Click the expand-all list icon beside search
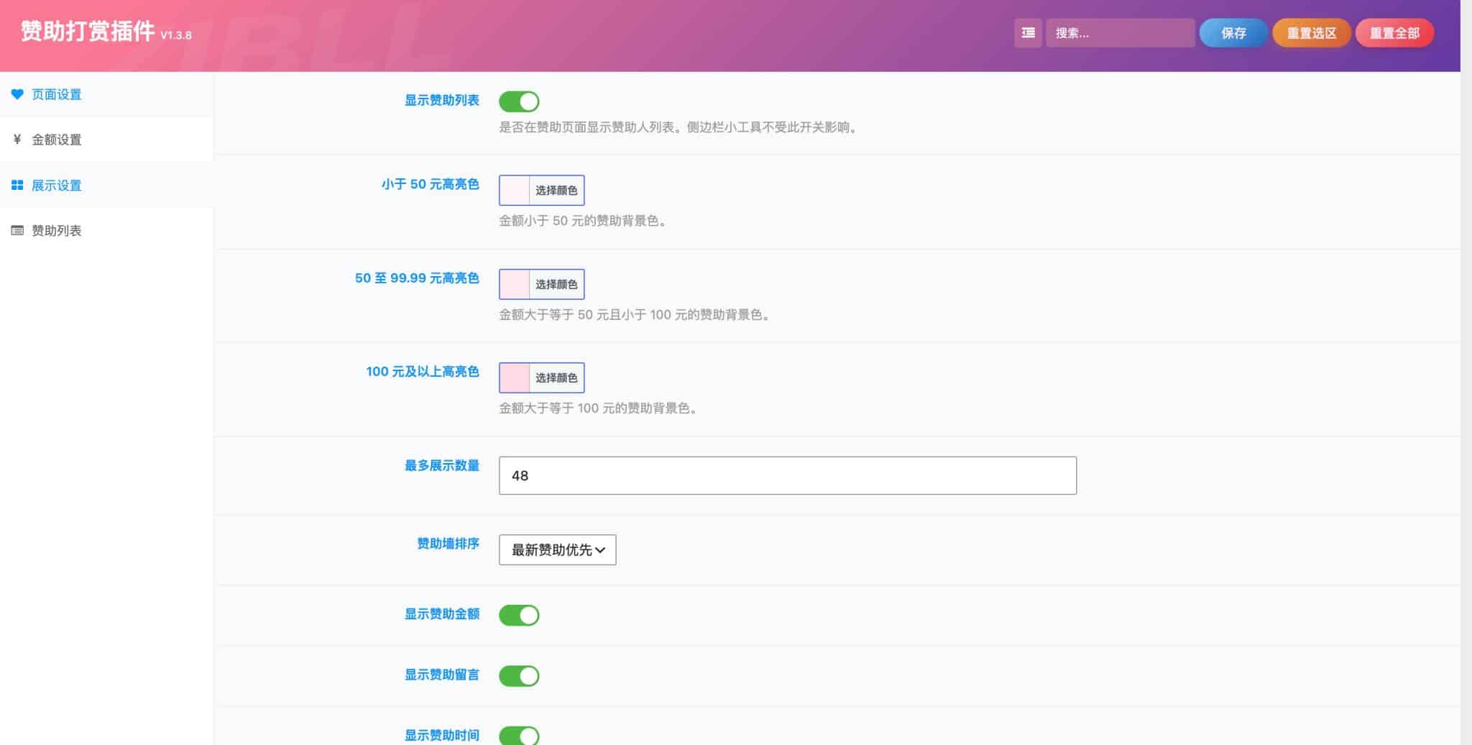This screenshot has width=1472, height=745. [1028, 33]
